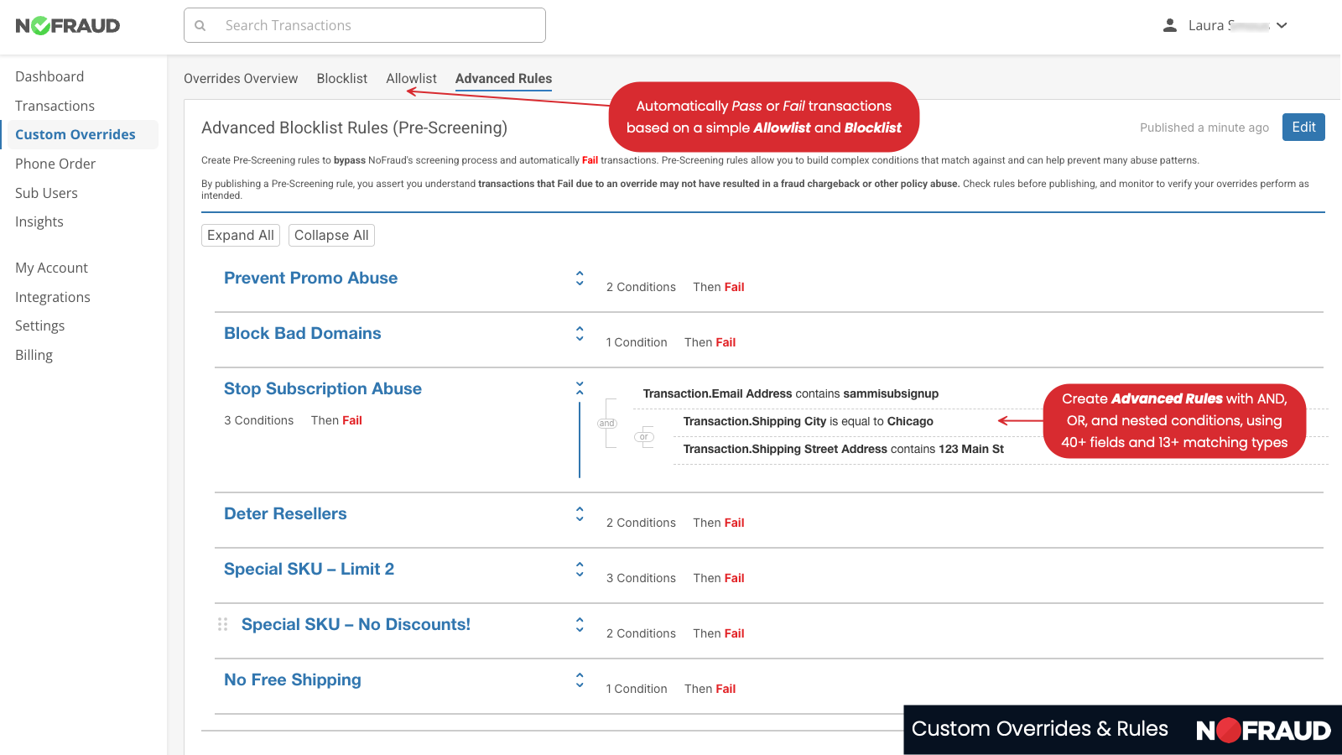The image size is (1342, 755).
Task: Click the user profile icon beside Laura
Action: click(1170, 25)
